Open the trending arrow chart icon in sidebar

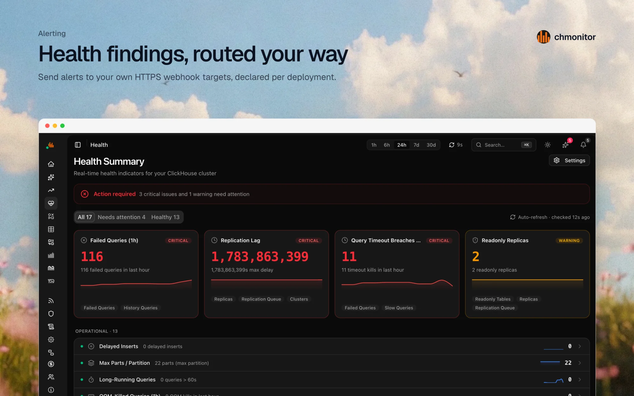pyautogui.click(x=51, y=190)
